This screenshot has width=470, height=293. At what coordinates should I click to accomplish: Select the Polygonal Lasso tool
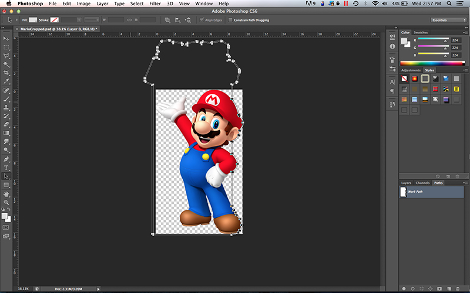(x=6, y=56)
